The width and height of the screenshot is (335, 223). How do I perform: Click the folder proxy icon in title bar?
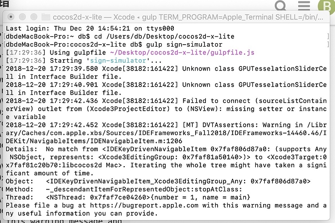point(46,17)
